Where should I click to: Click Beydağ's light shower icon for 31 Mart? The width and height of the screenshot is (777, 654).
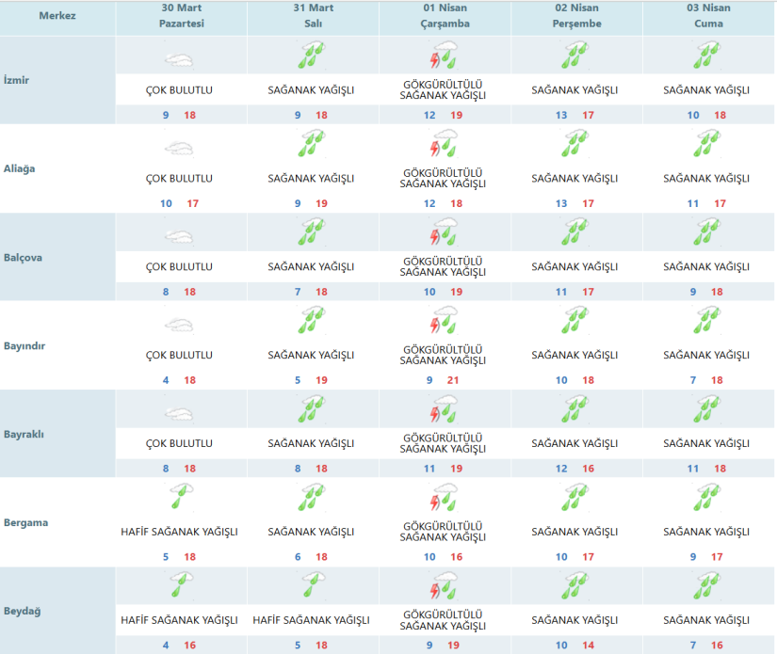click(311, 589)
